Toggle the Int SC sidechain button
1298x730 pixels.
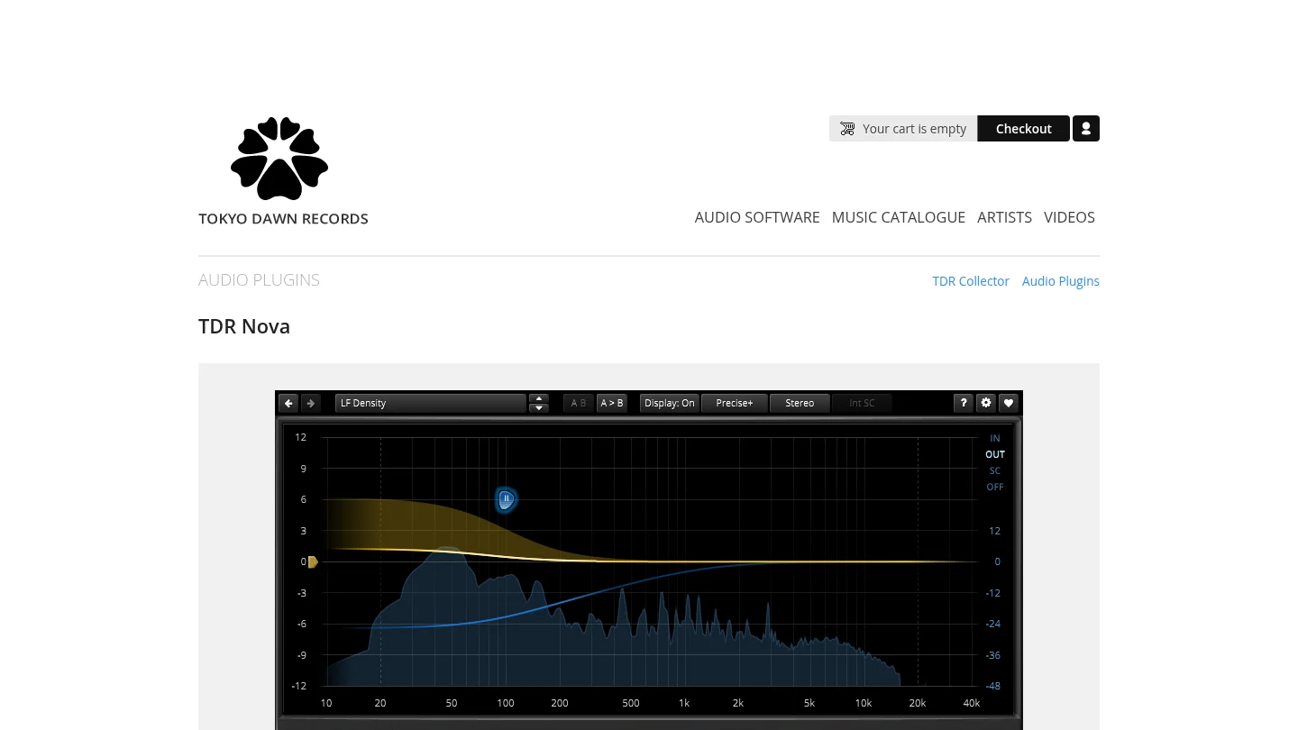click(862, 403)
